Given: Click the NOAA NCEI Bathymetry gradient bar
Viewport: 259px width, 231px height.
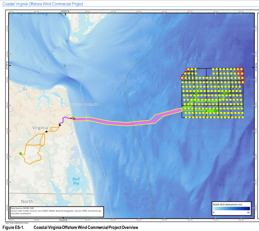Looking at the screenshot, I should tap(232, 208).
